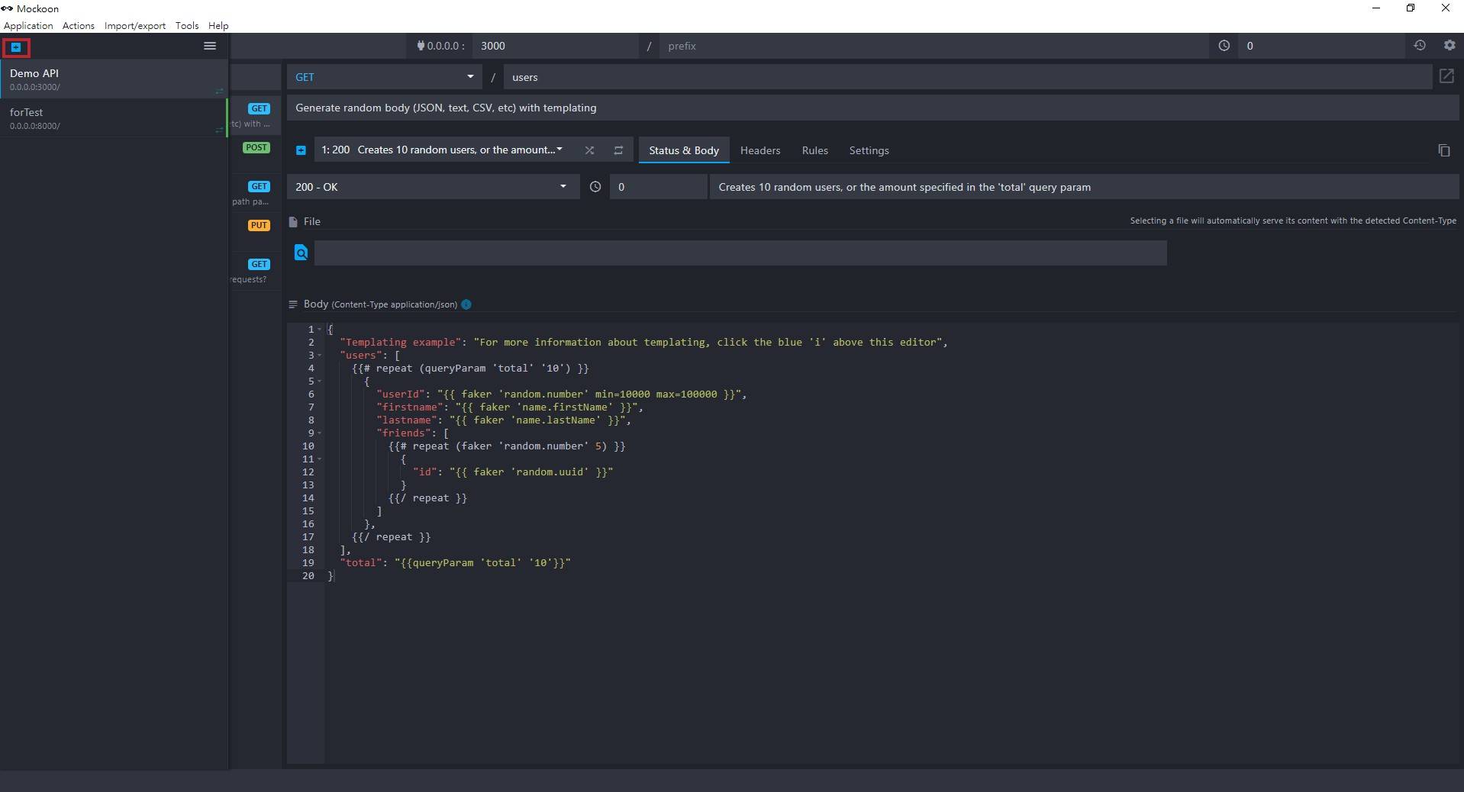
Task: Click the 'Templating example' line in editor
Action: pos(643,343)
